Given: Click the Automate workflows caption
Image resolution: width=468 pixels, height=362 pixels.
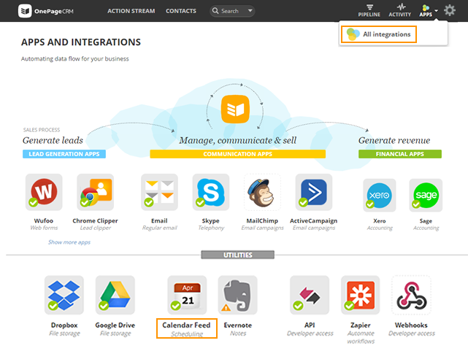Looking at the screenshot, I should [x=361, y=337].
